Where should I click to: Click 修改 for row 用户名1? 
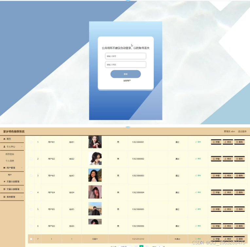pyautogui.click(x=228, y=142)
